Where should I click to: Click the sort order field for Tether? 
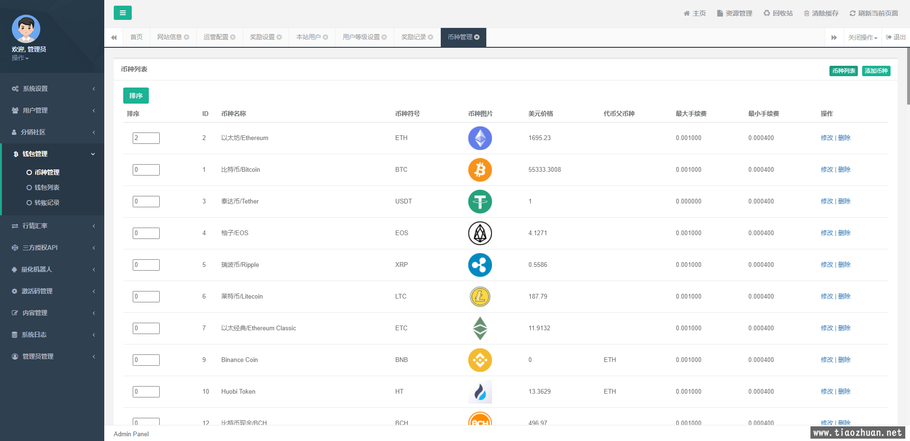click(x=146, y=202)
